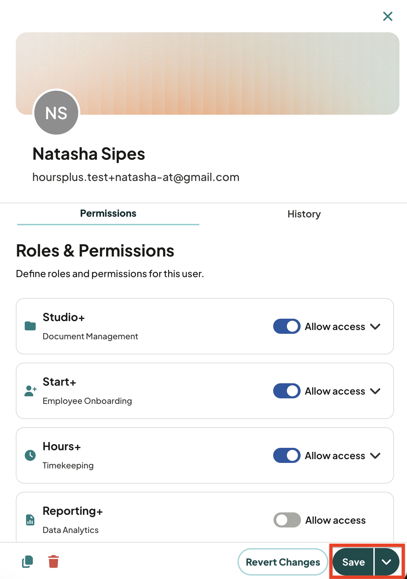Click the Revert Changes button
The height and width of the screenshot is (579, 407).
(283, 562)
